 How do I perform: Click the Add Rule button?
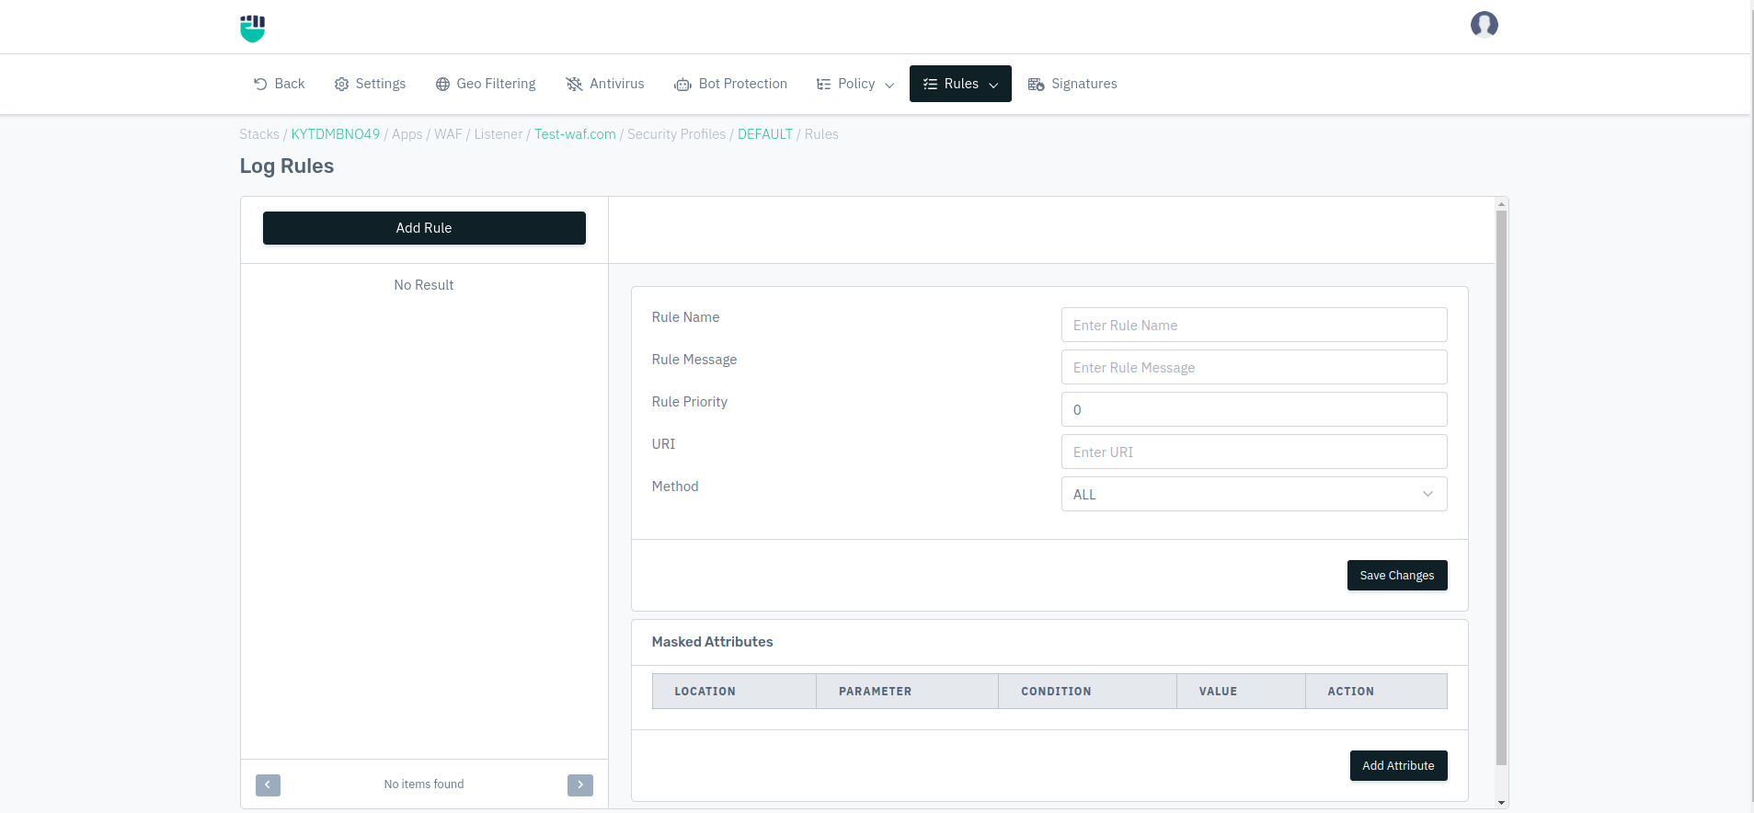424,228
